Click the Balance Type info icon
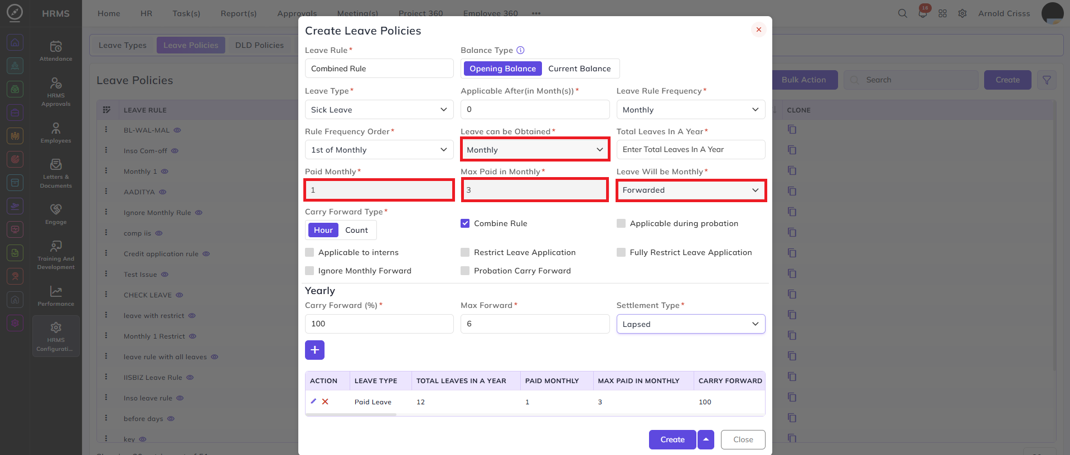The image size is (1070, 455). pos(520,50)
